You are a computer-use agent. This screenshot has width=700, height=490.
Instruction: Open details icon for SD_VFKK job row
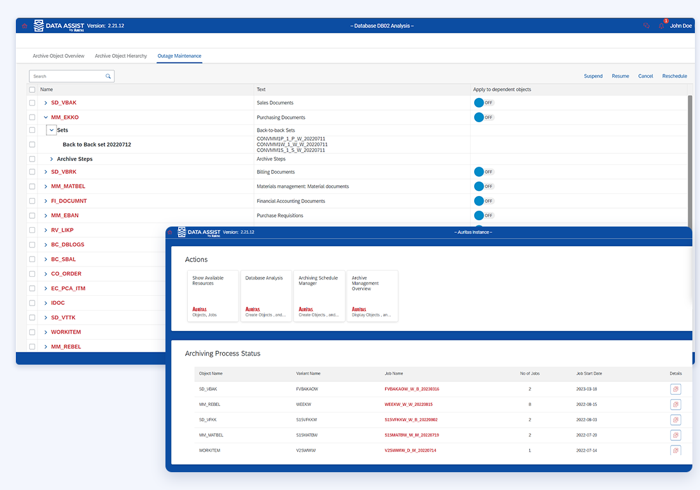pyautogui.click(x=675, y=419)
